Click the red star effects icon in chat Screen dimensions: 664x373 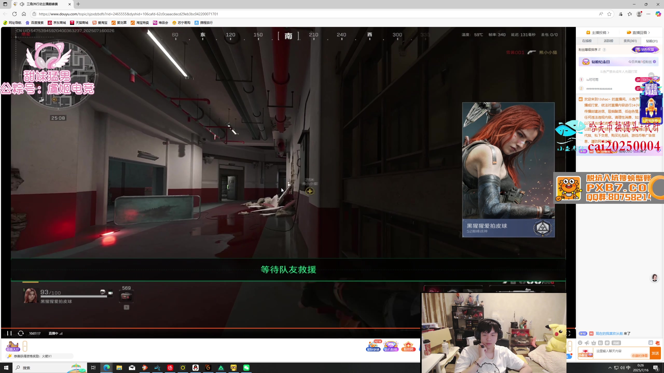[x=657, y=343]
